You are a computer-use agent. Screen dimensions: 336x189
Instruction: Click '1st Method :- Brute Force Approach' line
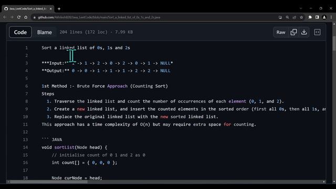point(104,86)
